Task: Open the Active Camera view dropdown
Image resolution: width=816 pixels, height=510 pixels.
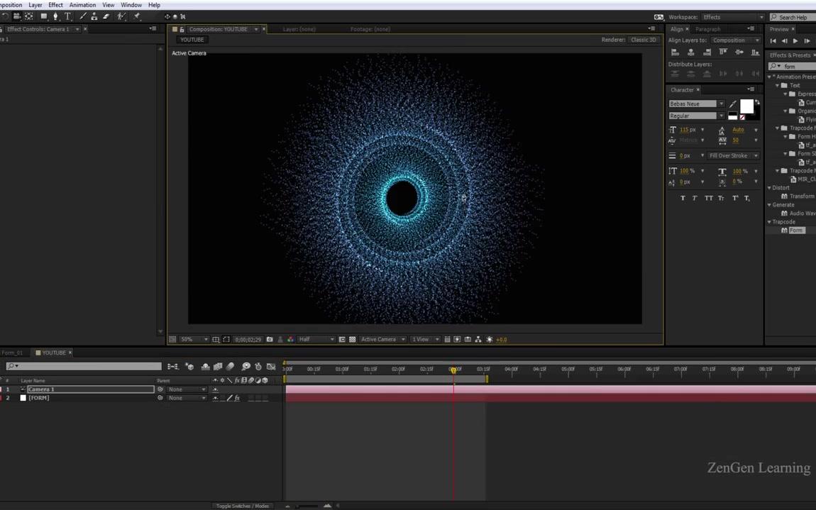Action: click(x=382, y=339)
